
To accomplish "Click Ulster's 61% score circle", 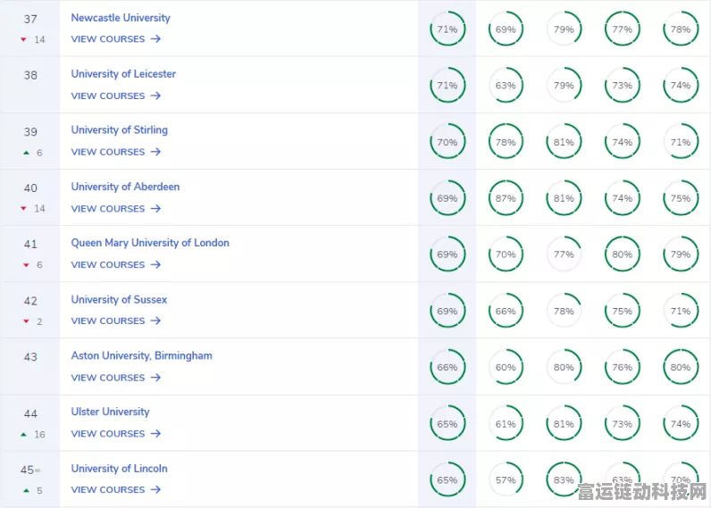I will click(x=506, y=424).
